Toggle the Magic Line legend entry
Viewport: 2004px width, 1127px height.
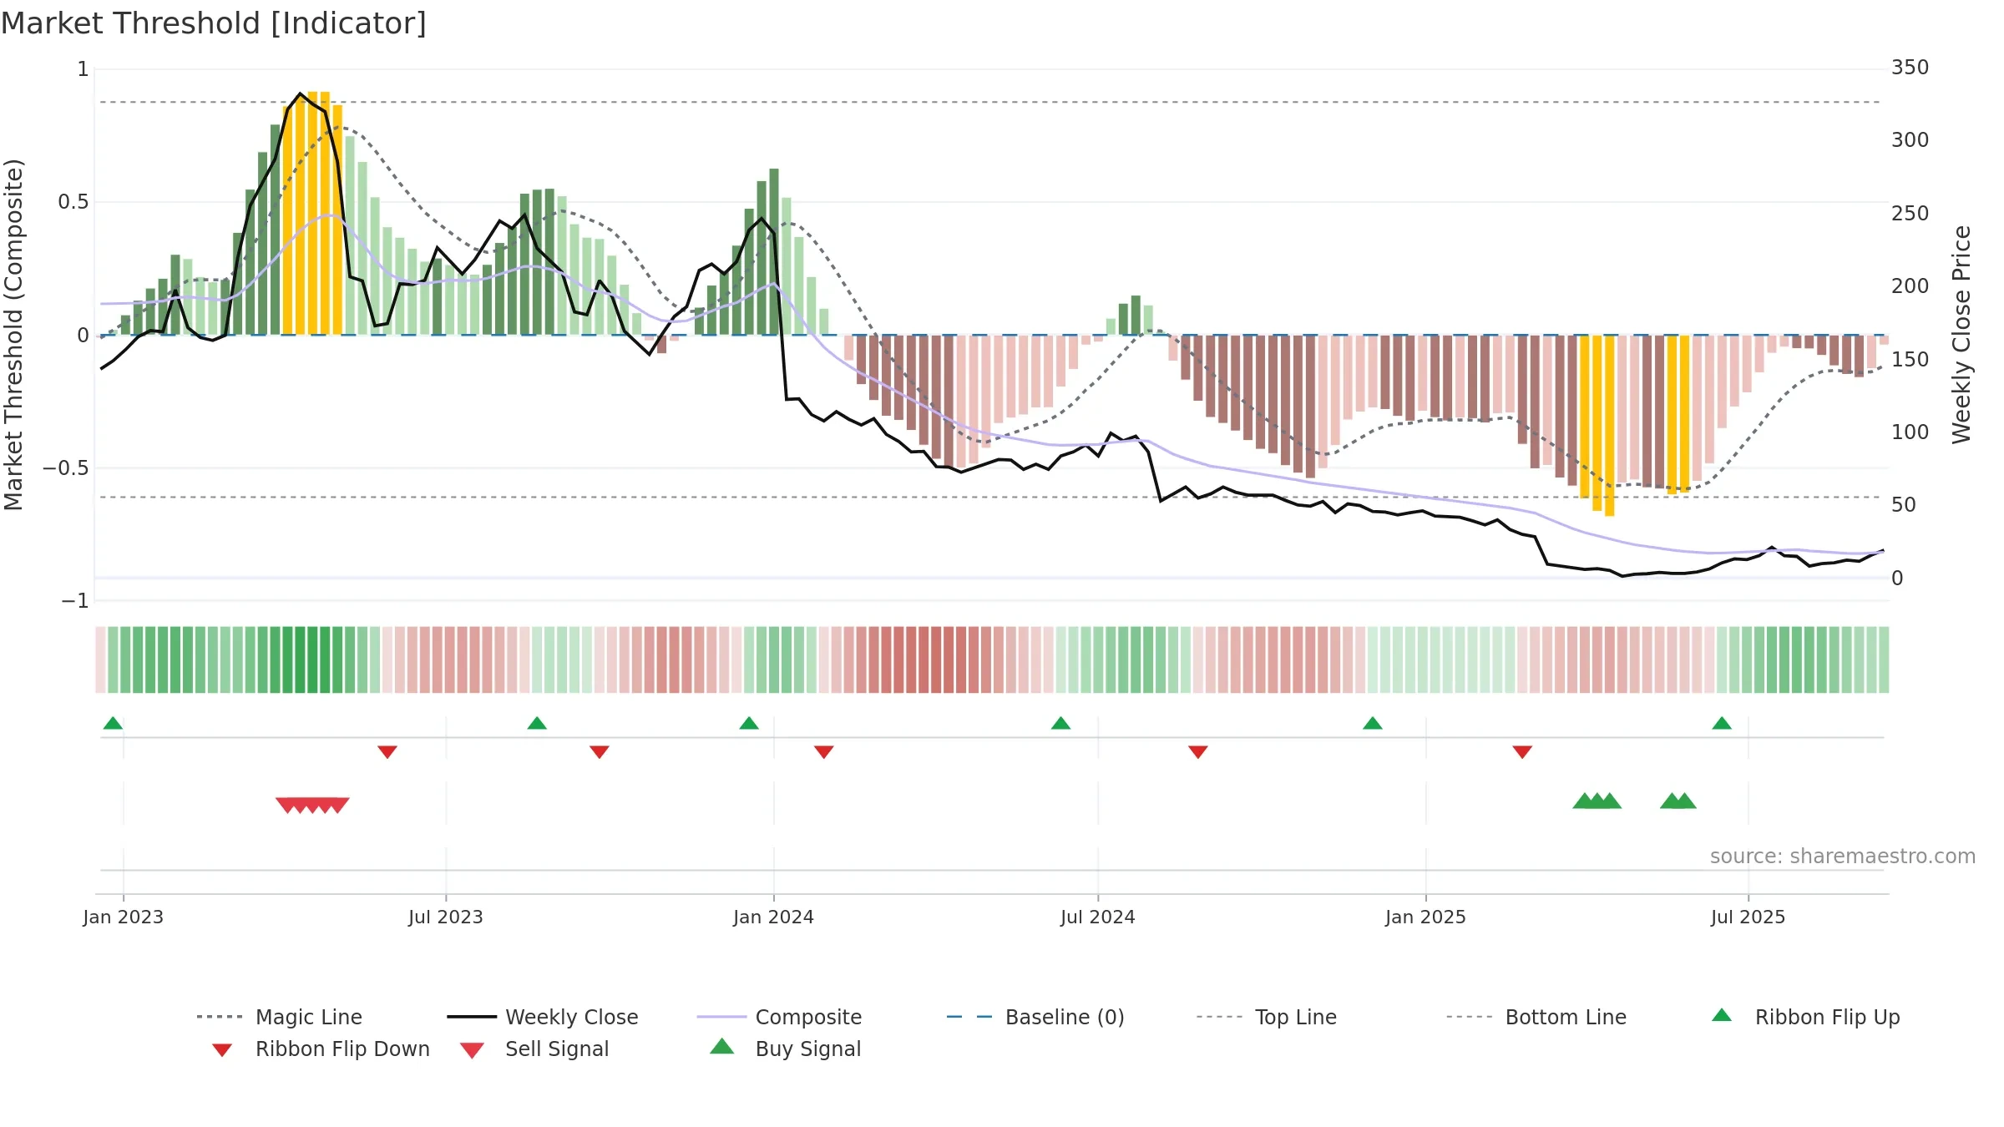coord(279,1017)
